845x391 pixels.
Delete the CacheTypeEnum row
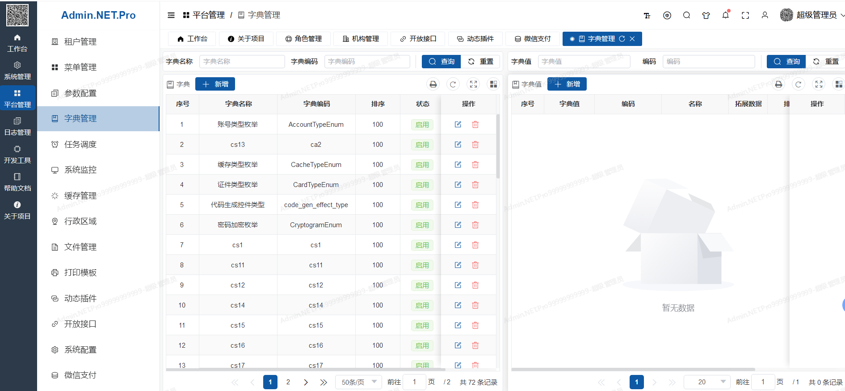pos(475,165)
